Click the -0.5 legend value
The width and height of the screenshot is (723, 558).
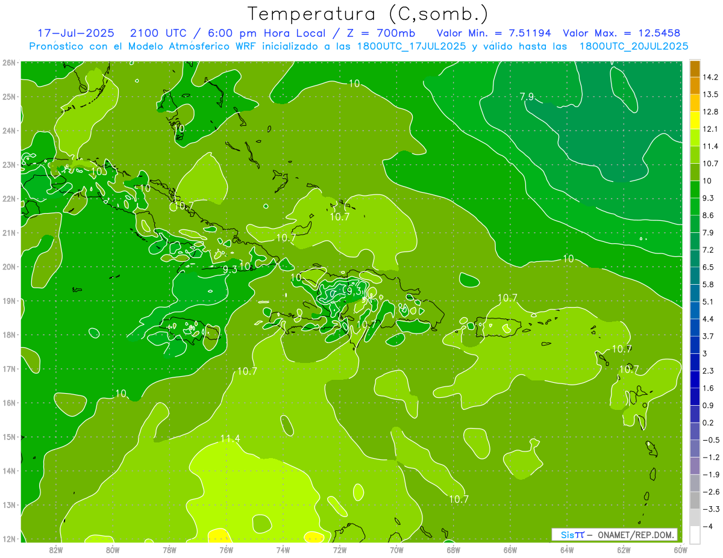click(711, 439)
